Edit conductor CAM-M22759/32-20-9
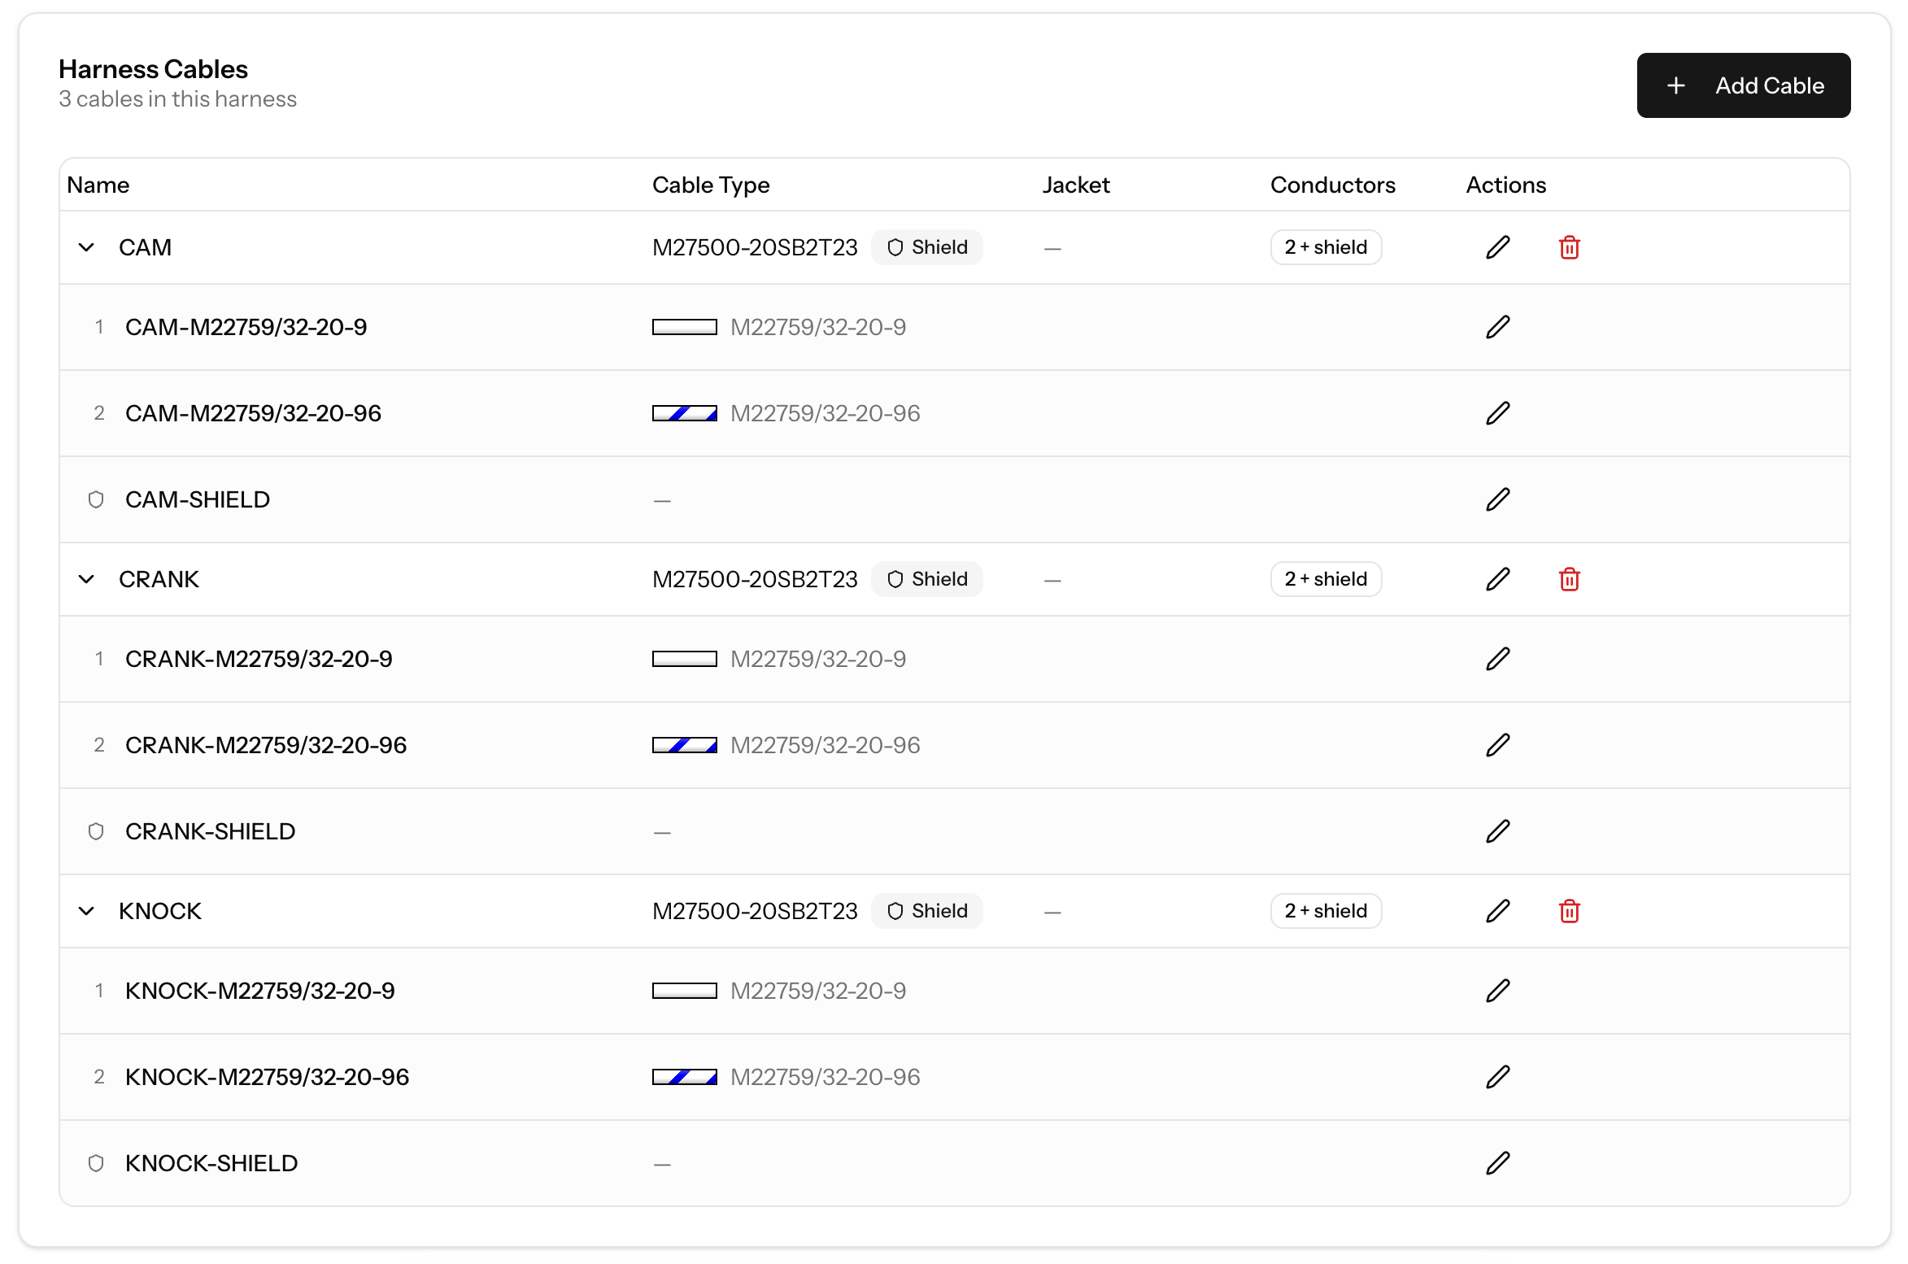Viewport: 1908px width, 1264px height. point(1498,327)
